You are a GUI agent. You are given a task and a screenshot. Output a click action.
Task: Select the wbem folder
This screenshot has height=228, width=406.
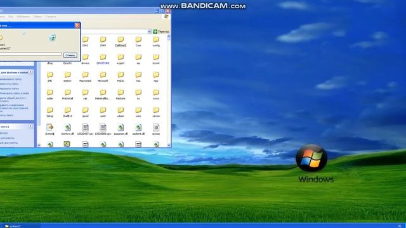(x=121, y=112)
